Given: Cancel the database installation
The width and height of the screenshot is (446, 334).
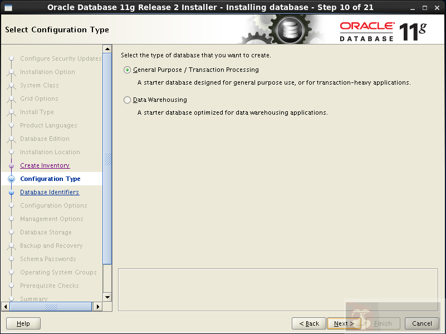Looking at the screenshot, I should coord(422,323).
